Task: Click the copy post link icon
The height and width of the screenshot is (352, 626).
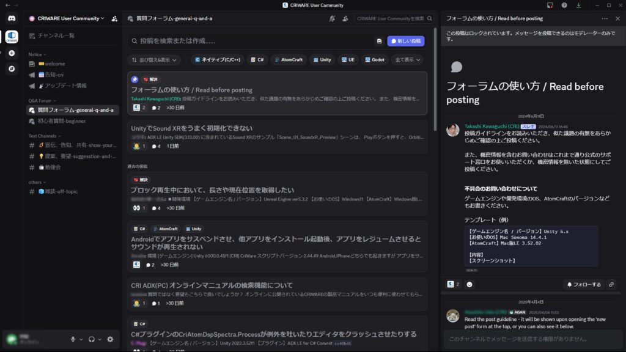Action: coord(611,284)
